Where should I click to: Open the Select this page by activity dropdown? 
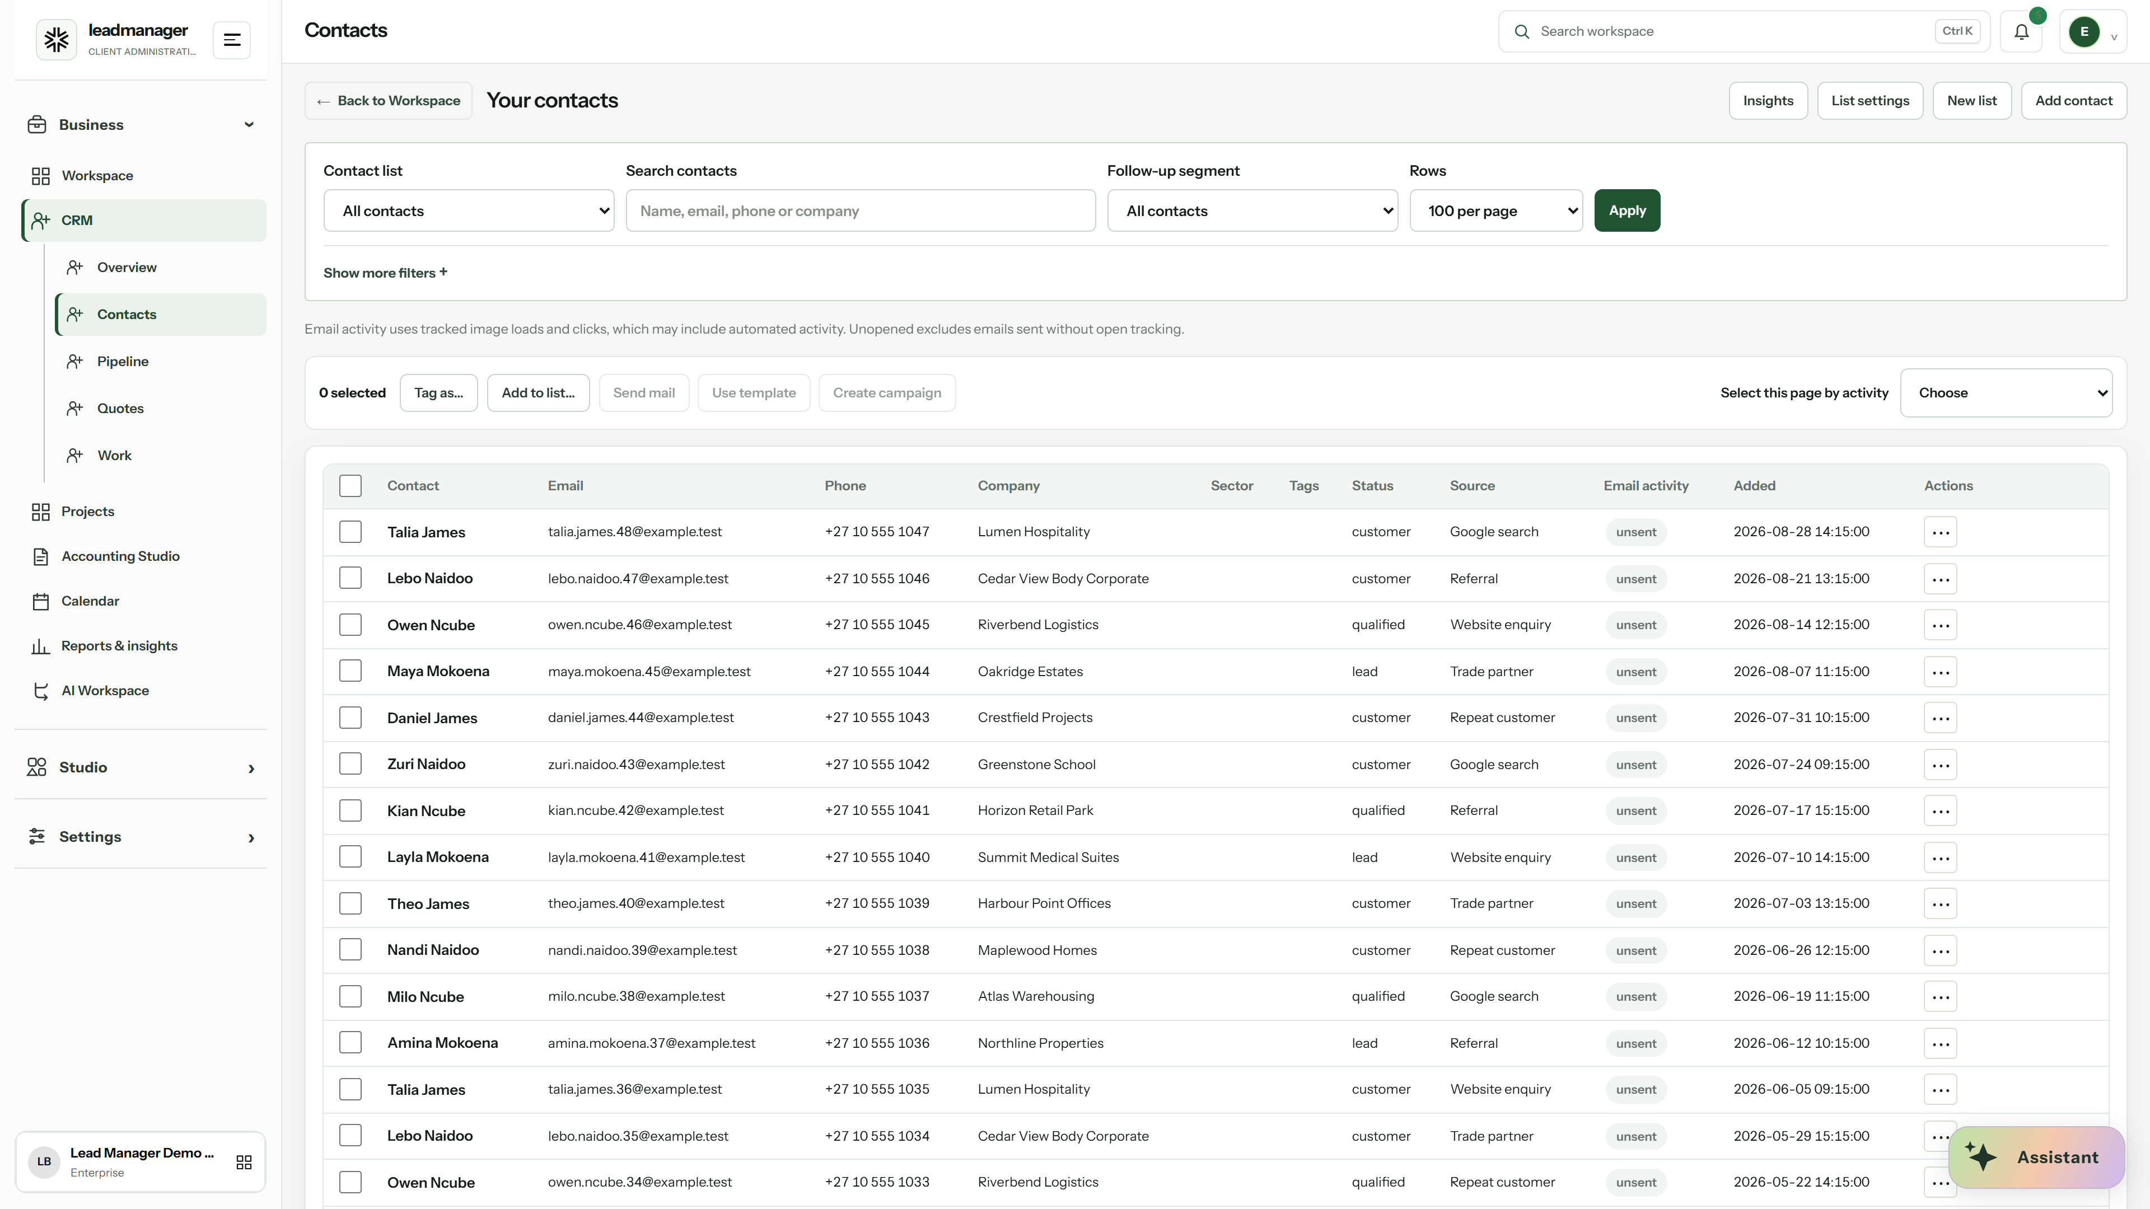point(2007,393)
